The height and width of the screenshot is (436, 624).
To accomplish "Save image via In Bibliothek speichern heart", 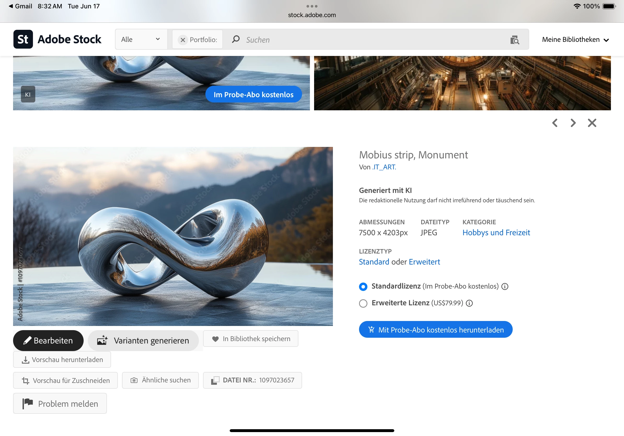I will 250,339.
